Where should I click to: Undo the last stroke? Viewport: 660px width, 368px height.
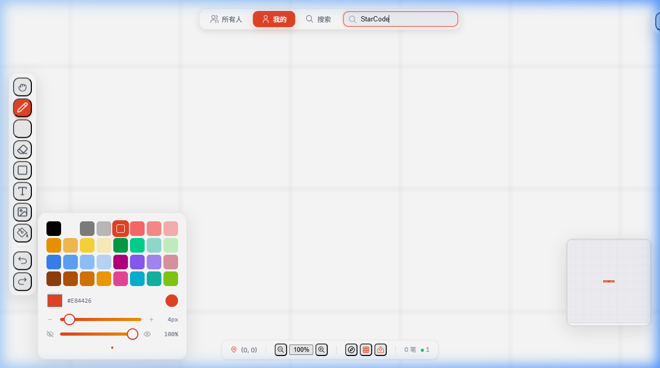pyautogui.click(x=22, y=260)
